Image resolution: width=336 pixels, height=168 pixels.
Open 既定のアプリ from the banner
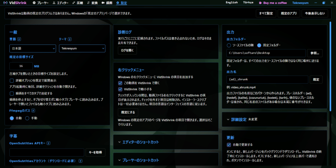pyautogui.click(x=289, y=13)
